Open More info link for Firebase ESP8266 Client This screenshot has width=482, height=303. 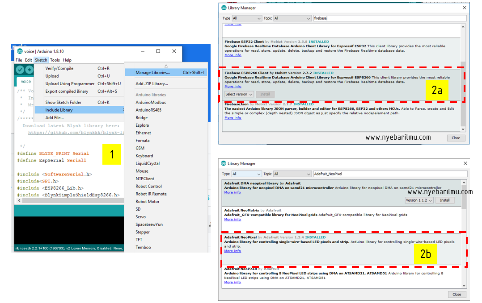(233, 87)
